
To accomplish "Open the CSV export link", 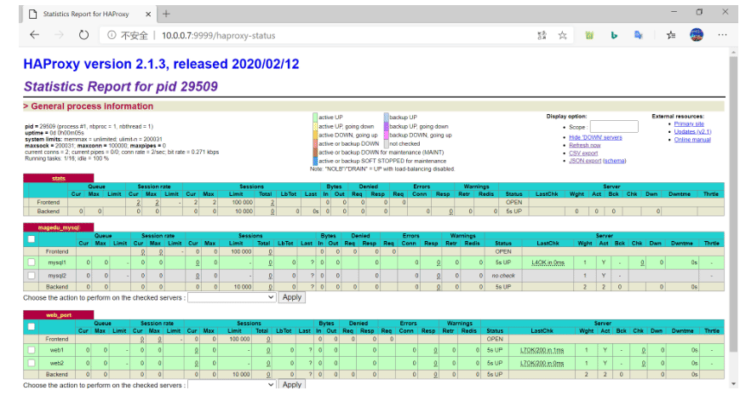I will coord(583,152).
